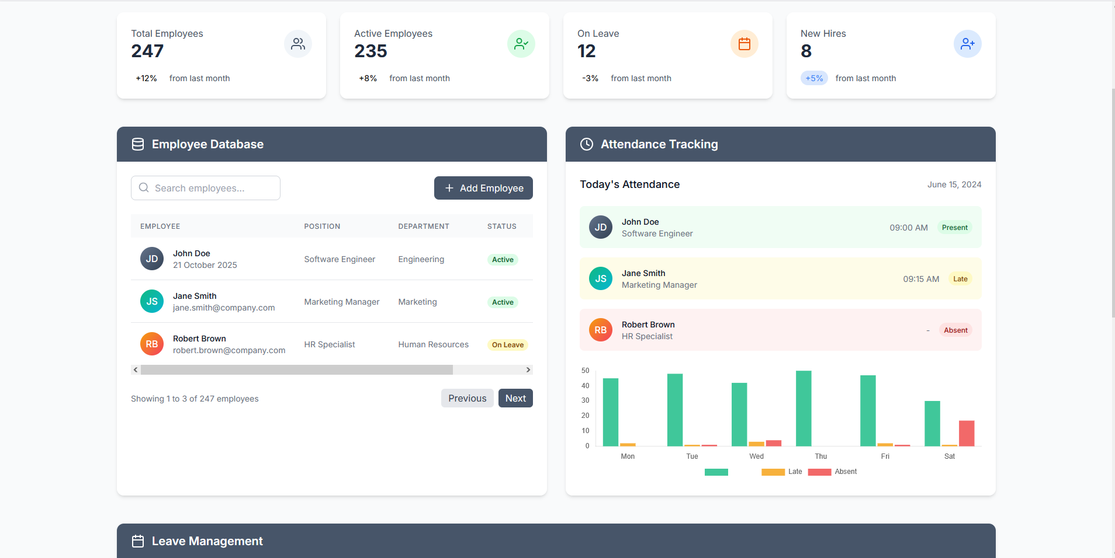Click the On Leave calendar icon

pos(745,44)
